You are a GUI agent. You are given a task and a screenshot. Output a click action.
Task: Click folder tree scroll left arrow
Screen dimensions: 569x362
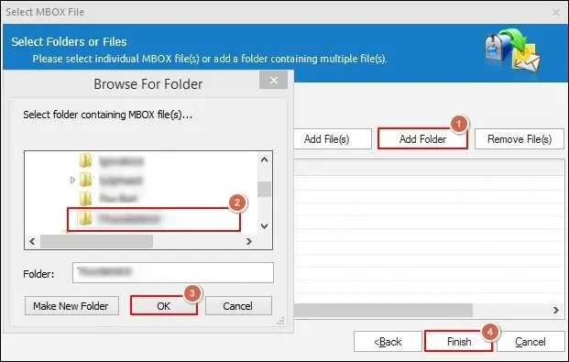point(32,241)
